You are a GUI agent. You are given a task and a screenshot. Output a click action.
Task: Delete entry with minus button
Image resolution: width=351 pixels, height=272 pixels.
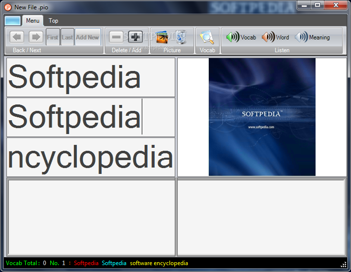[x=116, y=37]
